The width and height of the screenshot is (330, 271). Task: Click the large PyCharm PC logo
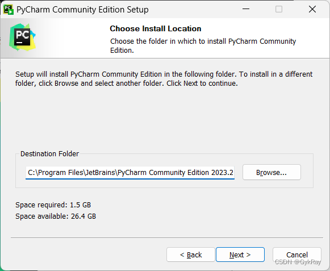[x=22, y=37]
